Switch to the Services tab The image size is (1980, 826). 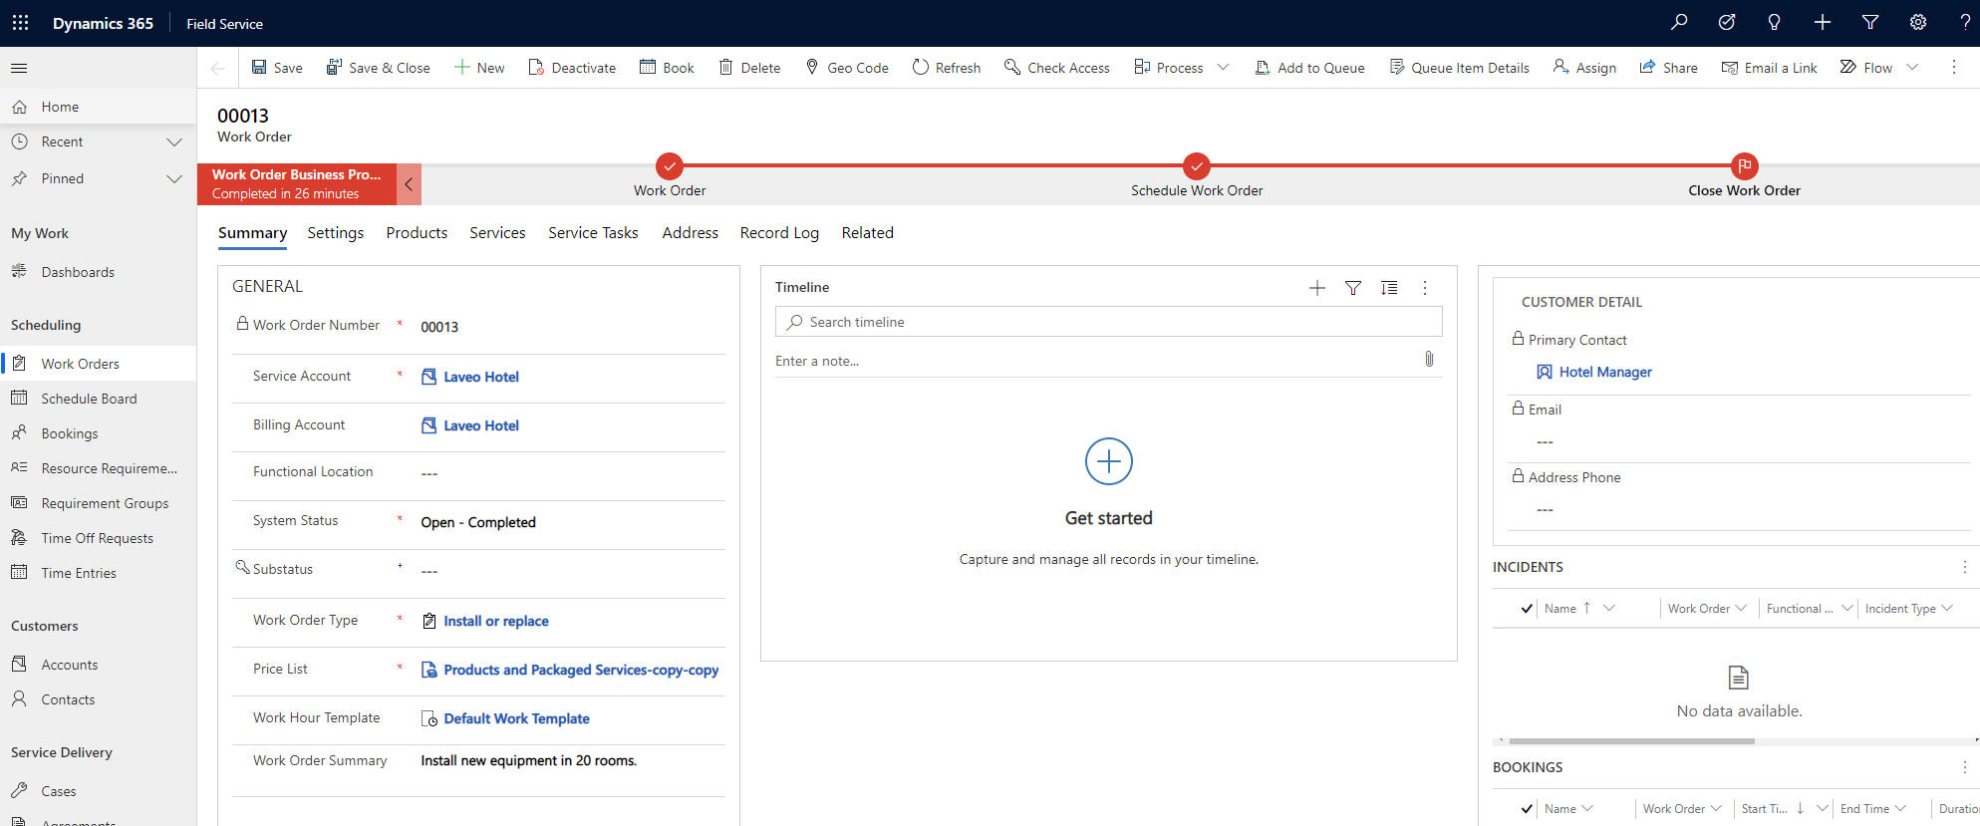coord(497,232)
